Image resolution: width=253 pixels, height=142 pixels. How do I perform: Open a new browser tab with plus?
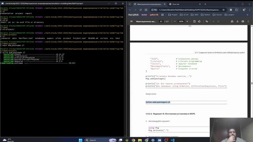(205, 4)
